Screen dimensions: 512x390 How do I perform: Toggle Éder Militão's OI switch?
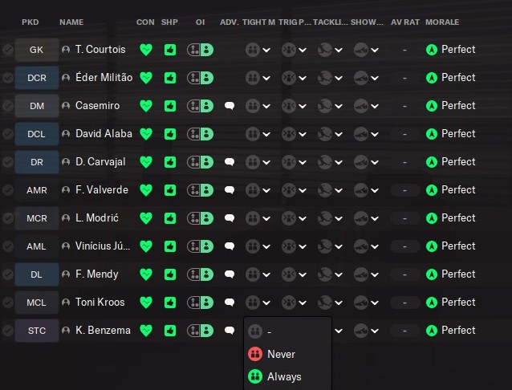coord(200,78)
